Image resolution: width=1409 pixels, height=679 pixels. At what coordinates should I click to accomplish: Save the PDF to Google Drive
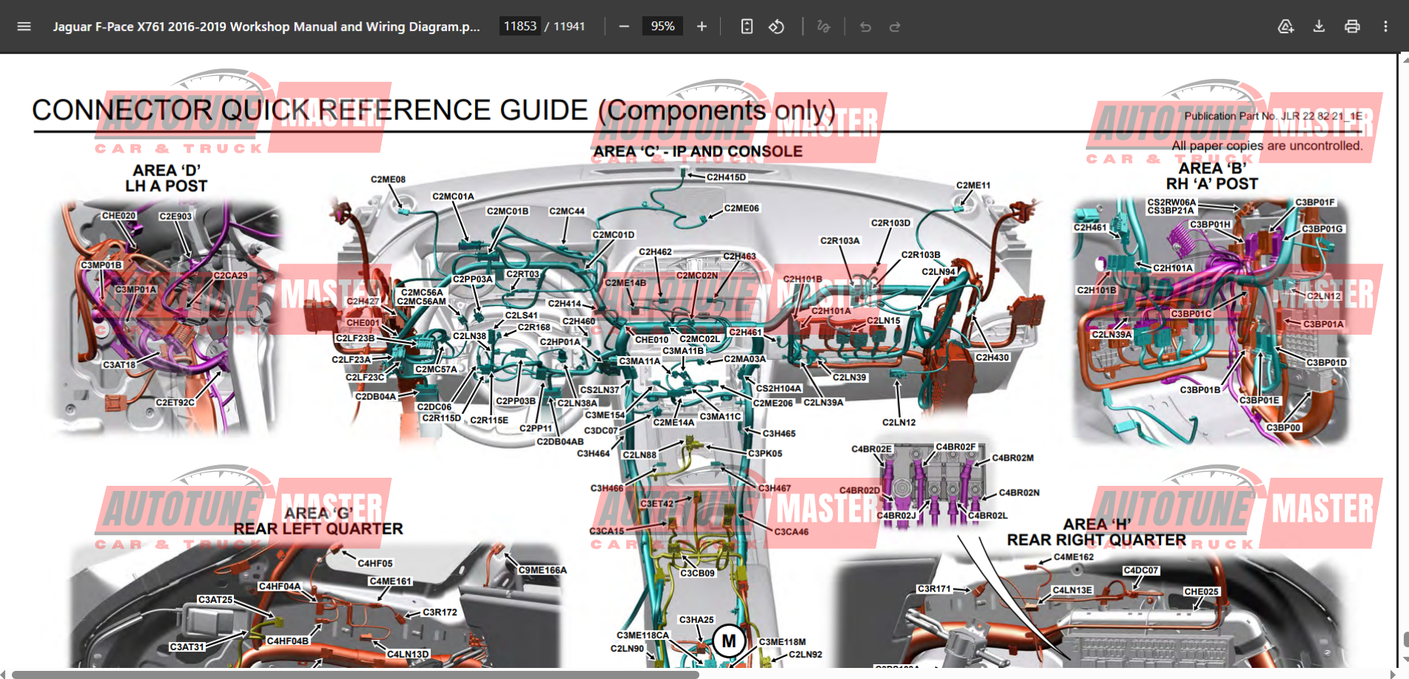click(x=1286, y=27)
